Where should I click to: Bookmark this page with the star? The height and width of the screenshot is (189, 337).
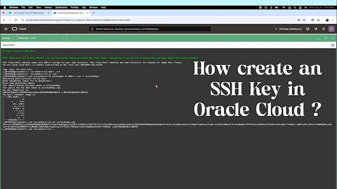click(304, 20)
